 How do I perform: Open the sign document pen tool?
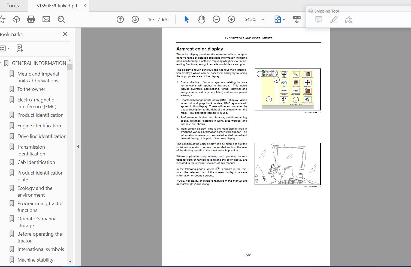[349, 19]
